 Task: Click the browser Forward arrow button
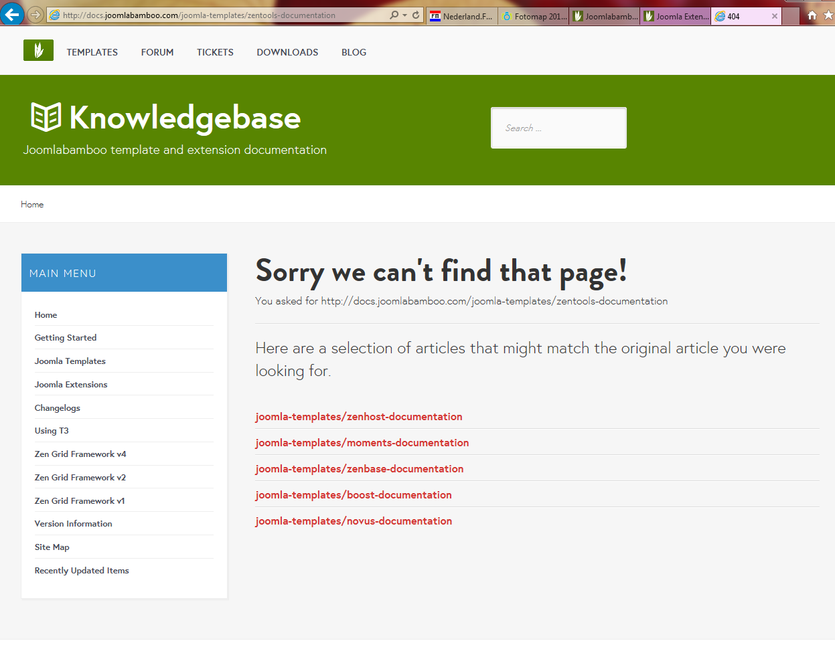coord(36,15)
